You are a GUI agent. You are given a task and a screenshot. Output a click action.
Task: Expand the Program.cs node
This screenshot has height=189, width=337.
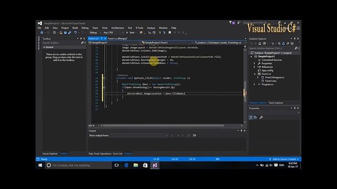[254, 85]
